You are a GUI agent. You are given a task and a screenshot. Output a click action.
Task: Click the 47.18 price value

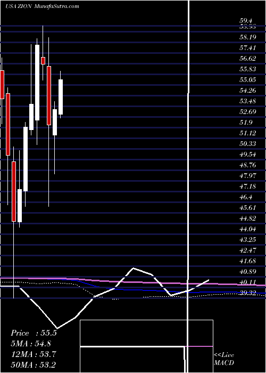coord(248,186)
